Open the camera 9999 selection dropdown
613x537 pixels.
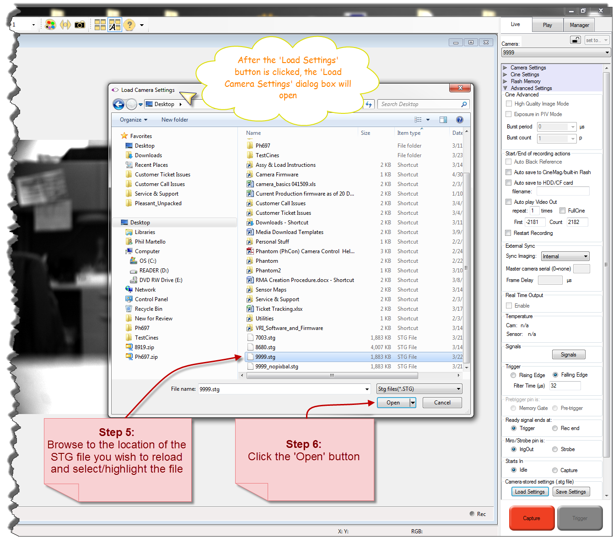(x=606, y=52)
